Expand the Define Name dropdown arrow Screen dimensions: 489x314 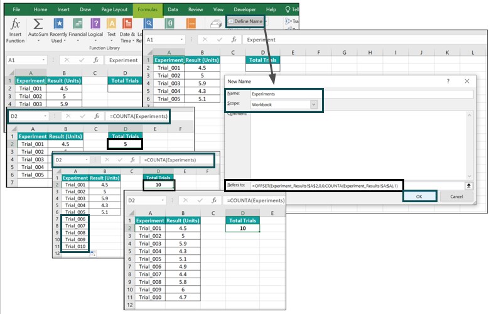pyautogui.click(x=266, y=21)
